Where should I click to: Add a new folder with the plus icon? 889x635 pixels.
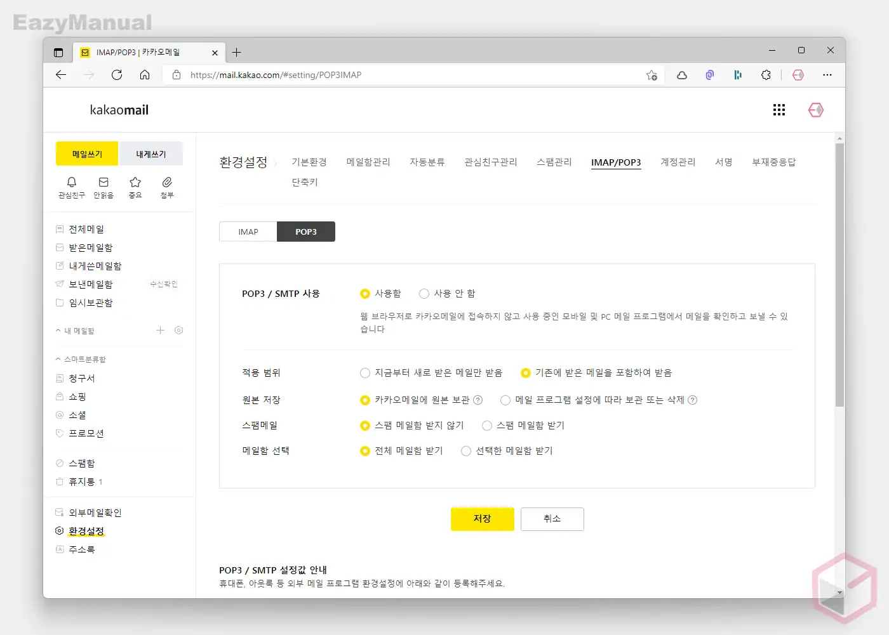160,331
